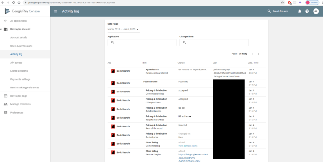The image size is (323, 162).
Task: Click the View content rating link
Action: click(x=188, y=146)
